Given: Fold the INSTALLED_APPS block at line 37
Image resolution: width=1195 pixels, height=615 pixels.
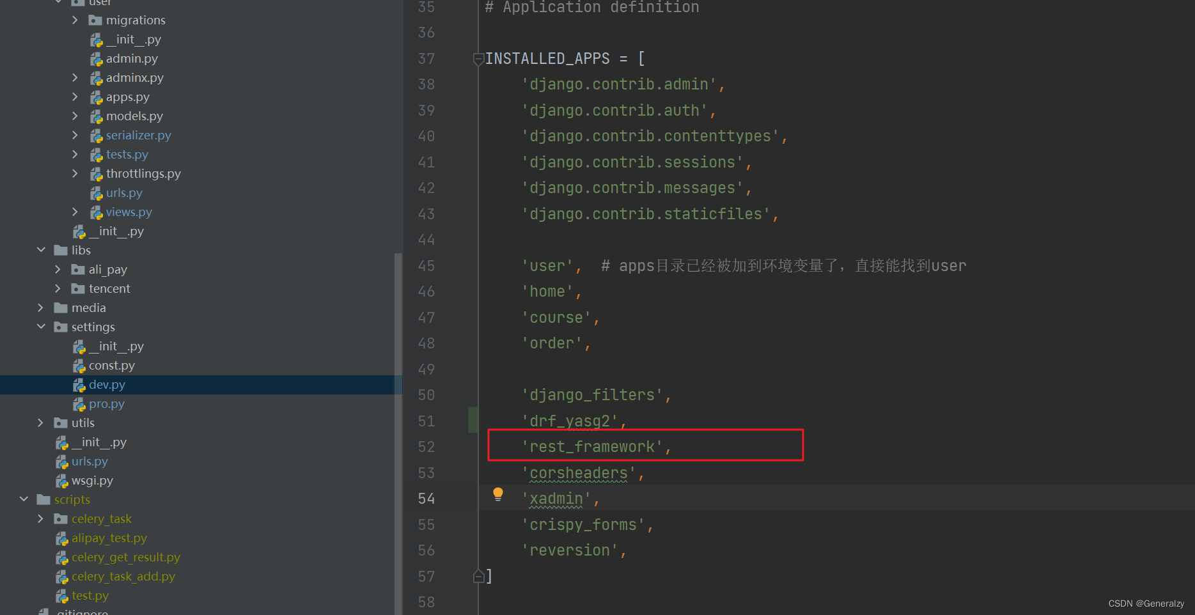Looking at the screenshot, I should pos(478,59).
